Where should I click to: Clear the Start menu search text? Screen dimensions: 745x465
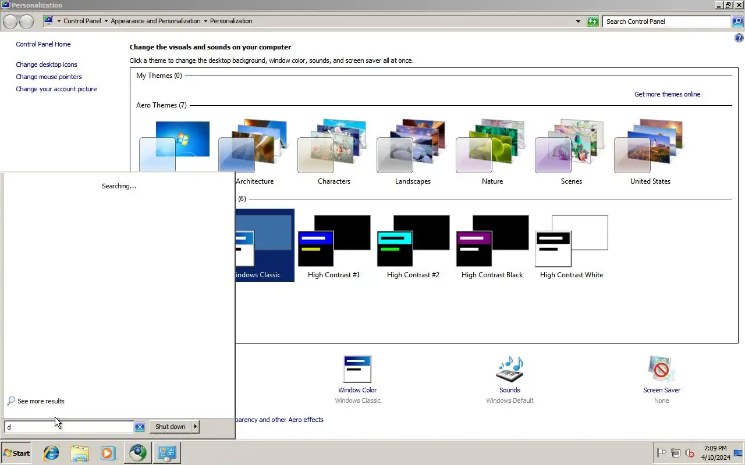pyautogui.click(x=140, y=427)
